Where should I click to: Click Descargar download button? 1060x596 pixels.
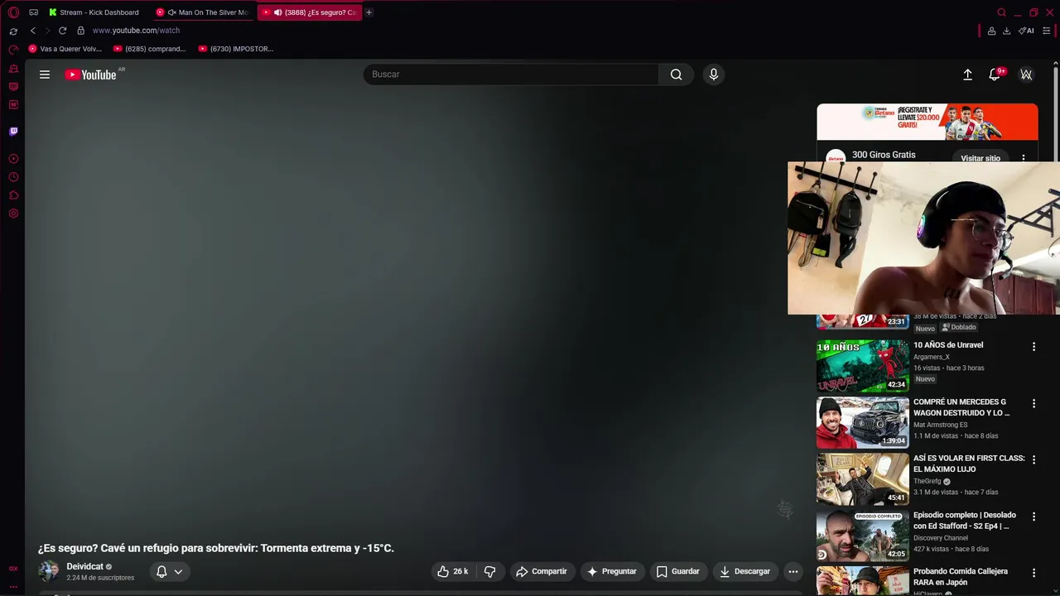coord(745,571)
